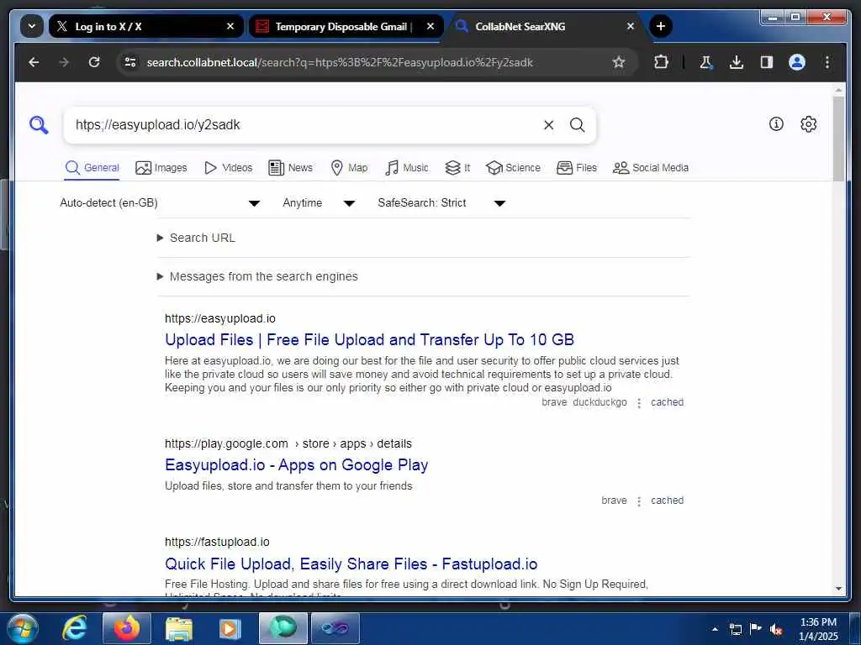Select the Map search category
This screenshot has height=645, width=861.
click(x=349, y=168)
